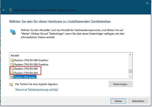The height and width of the screenshot is (107, 152).
Task: Click the back arrow in the dialog header
Action: pyautogui.click(x=4, y=10)
